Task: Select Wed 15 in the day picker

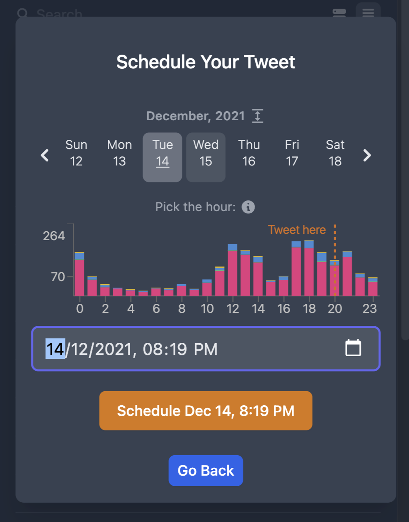Action: tap(206, 157)
